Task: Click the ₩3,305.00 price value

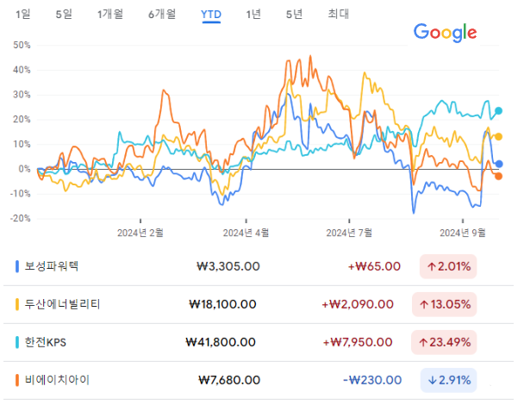Action: click(x=228, y=266)
